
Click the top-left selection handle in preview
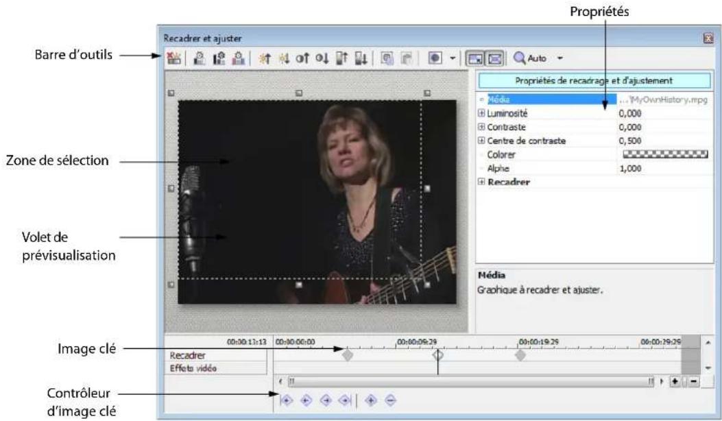[171, 93]
